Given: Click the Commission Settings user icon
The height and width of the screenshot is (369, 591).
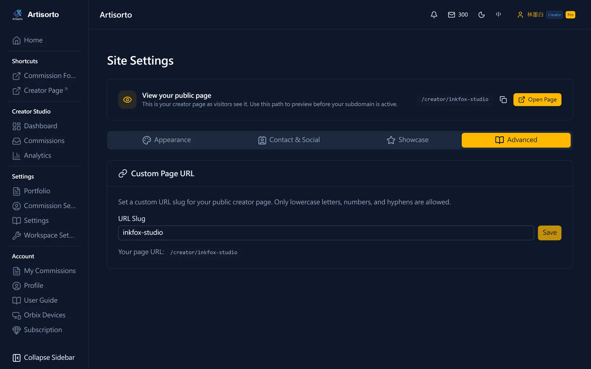Looking at the screenshot, I should tap(17, 206).
